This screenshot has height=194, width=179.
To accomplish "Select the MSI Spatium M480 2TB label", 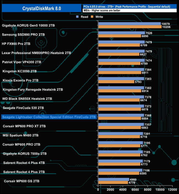I will (x=21, y=135).
